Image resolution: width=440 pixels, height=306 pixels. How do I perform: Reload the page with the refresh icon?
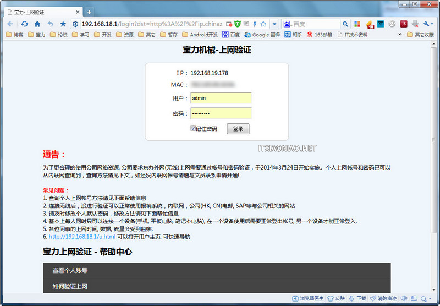click(25, 24)
